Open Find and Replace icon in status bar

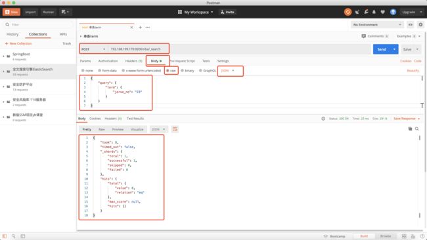click(x=13, y=236)
